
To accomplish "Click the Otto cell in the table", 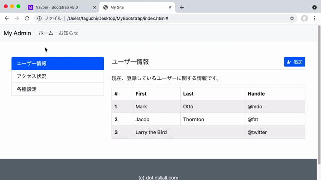I will pos(213,106).
